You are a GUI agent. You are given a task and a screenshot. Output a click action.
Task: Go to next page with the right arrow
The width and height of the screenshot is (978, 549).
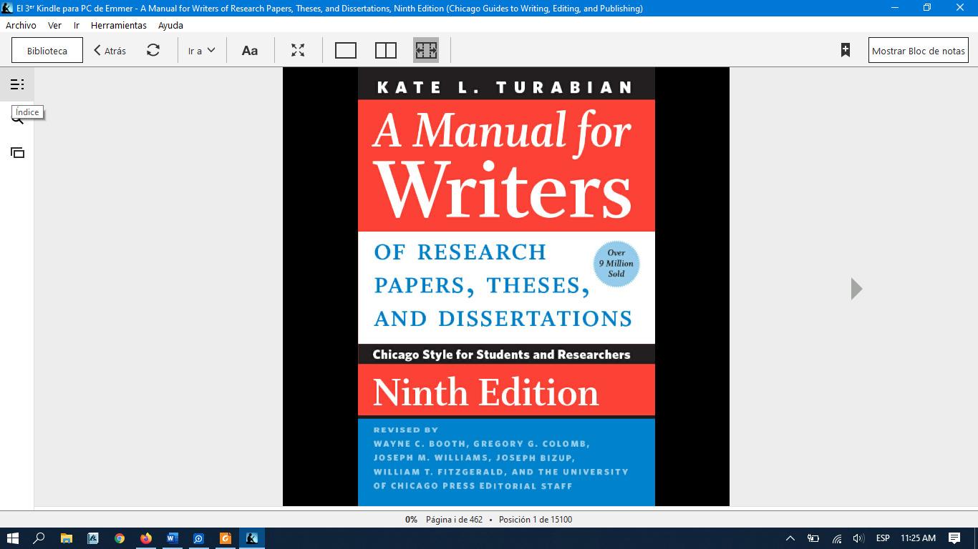coord(856,288)
